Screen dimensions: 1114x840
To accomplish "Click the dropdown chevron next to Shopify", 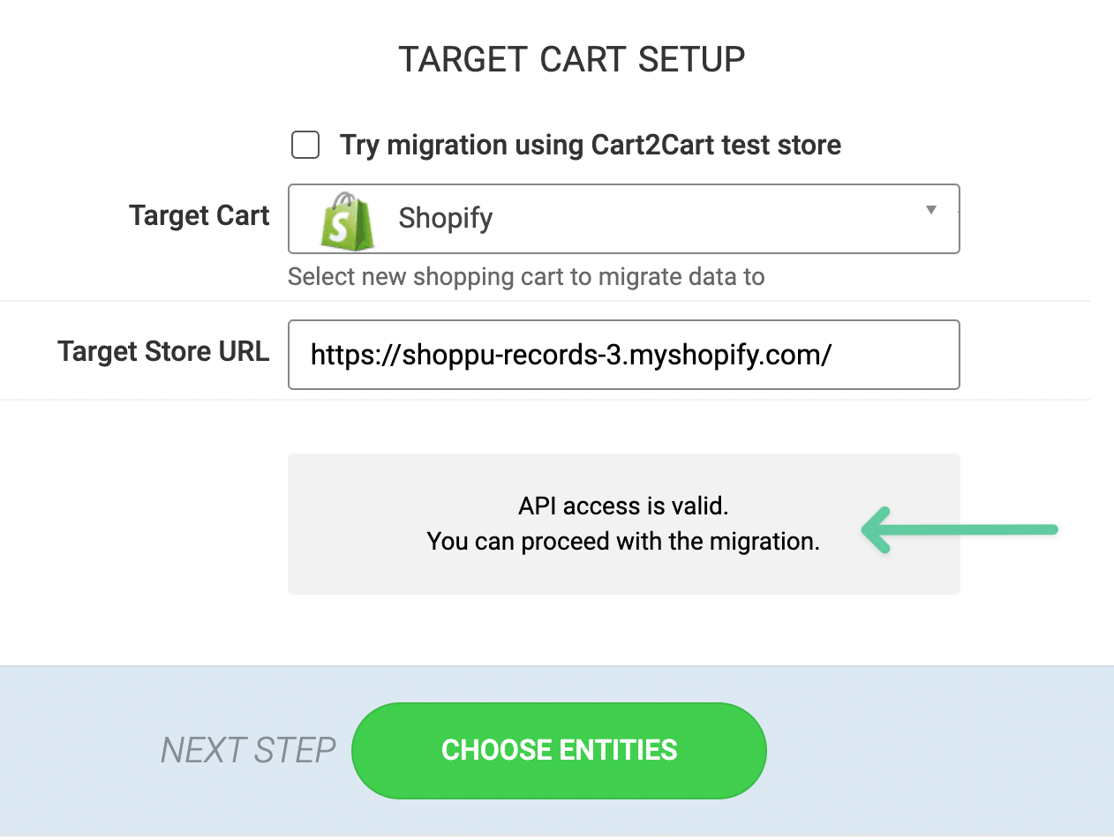I will (x=930, y=210).
